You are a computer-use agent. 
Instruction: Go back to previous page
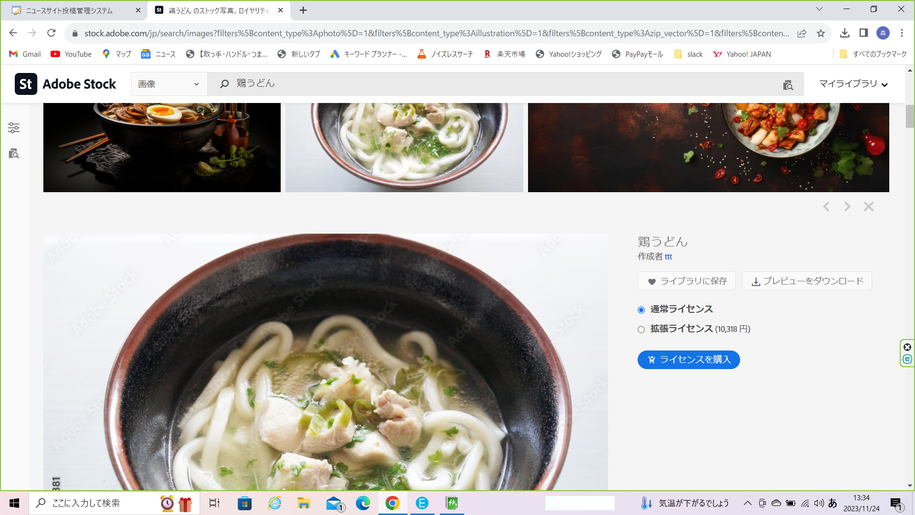[x=13, y=33]
